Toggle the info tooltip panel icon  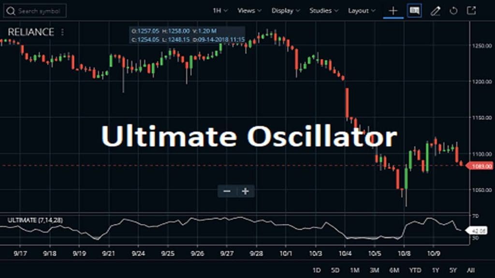coord(414,11)
